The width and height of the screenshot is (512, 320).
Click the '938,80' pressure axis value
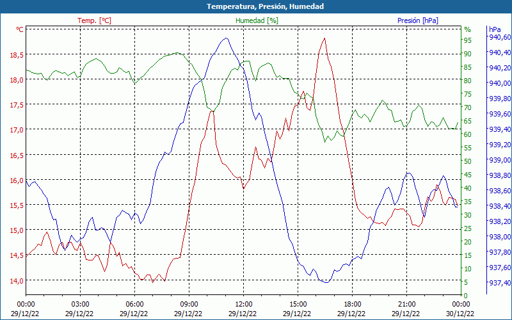coord(500,175)
